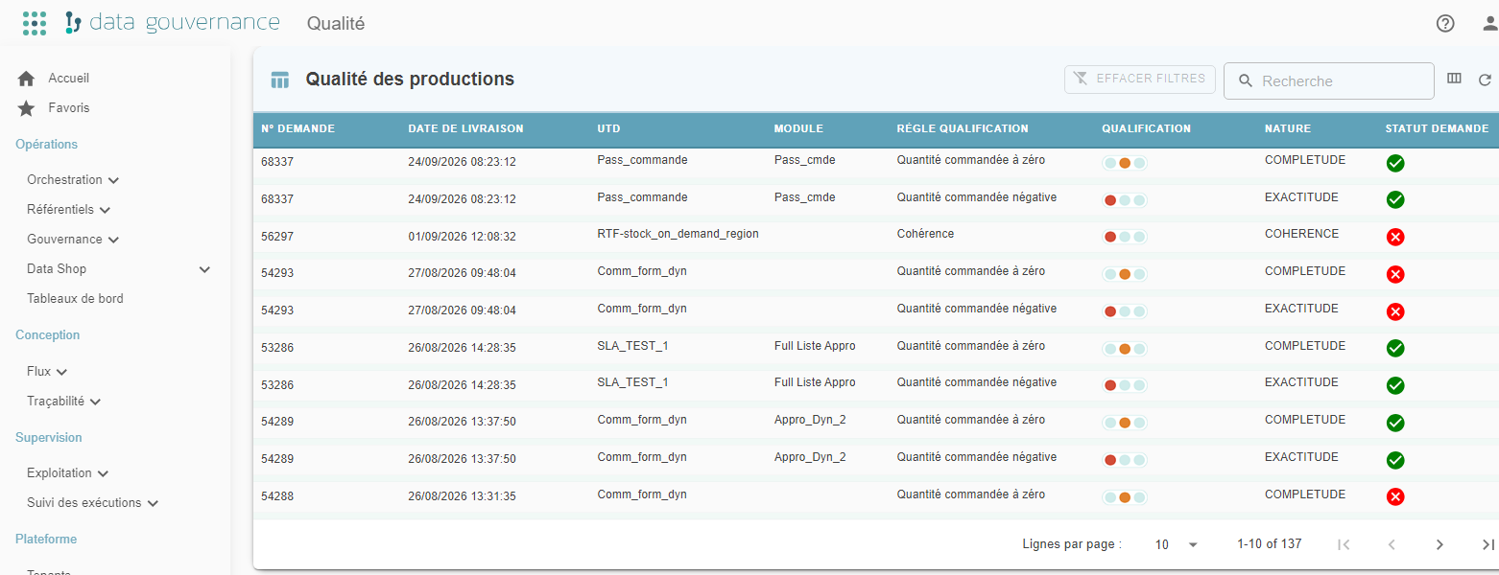This screenshot has width=1499, height=575.
Task: Click the data gouvernance logo
Action: click(173, 23)
